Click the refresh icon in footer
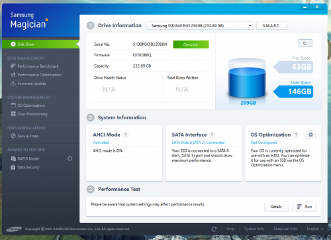 point(214,229)
